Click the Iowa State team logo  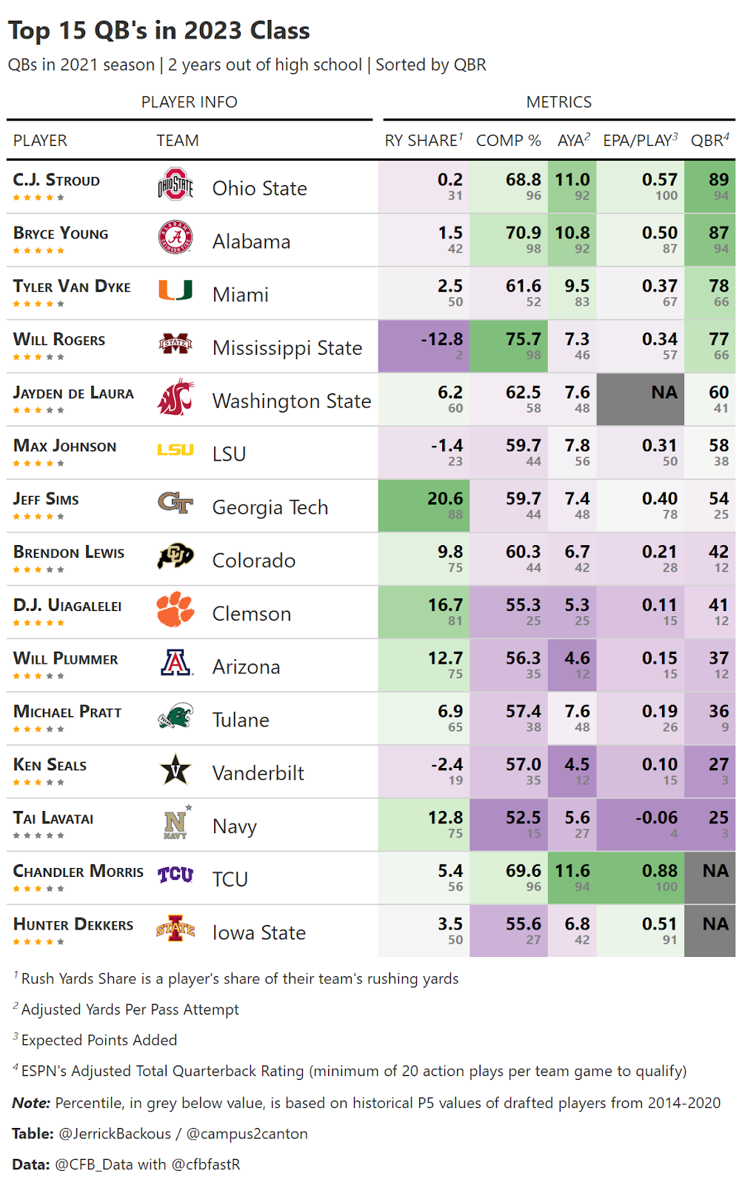[x=176, y=929]
